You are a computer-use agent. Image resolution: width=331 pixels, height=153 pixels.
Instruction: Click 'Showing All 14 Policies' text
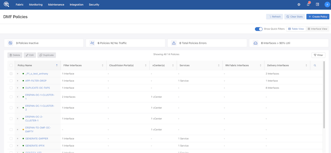166,54
